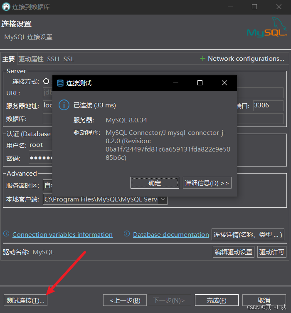The image size is (291, 313).
Task: Click the URL field
Action: tap(48, 93)
